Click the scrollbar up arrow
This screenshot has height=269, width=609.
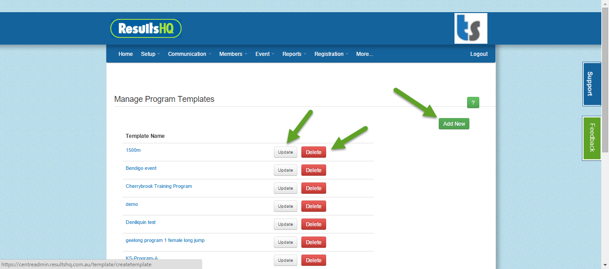[x=605, y=4]
